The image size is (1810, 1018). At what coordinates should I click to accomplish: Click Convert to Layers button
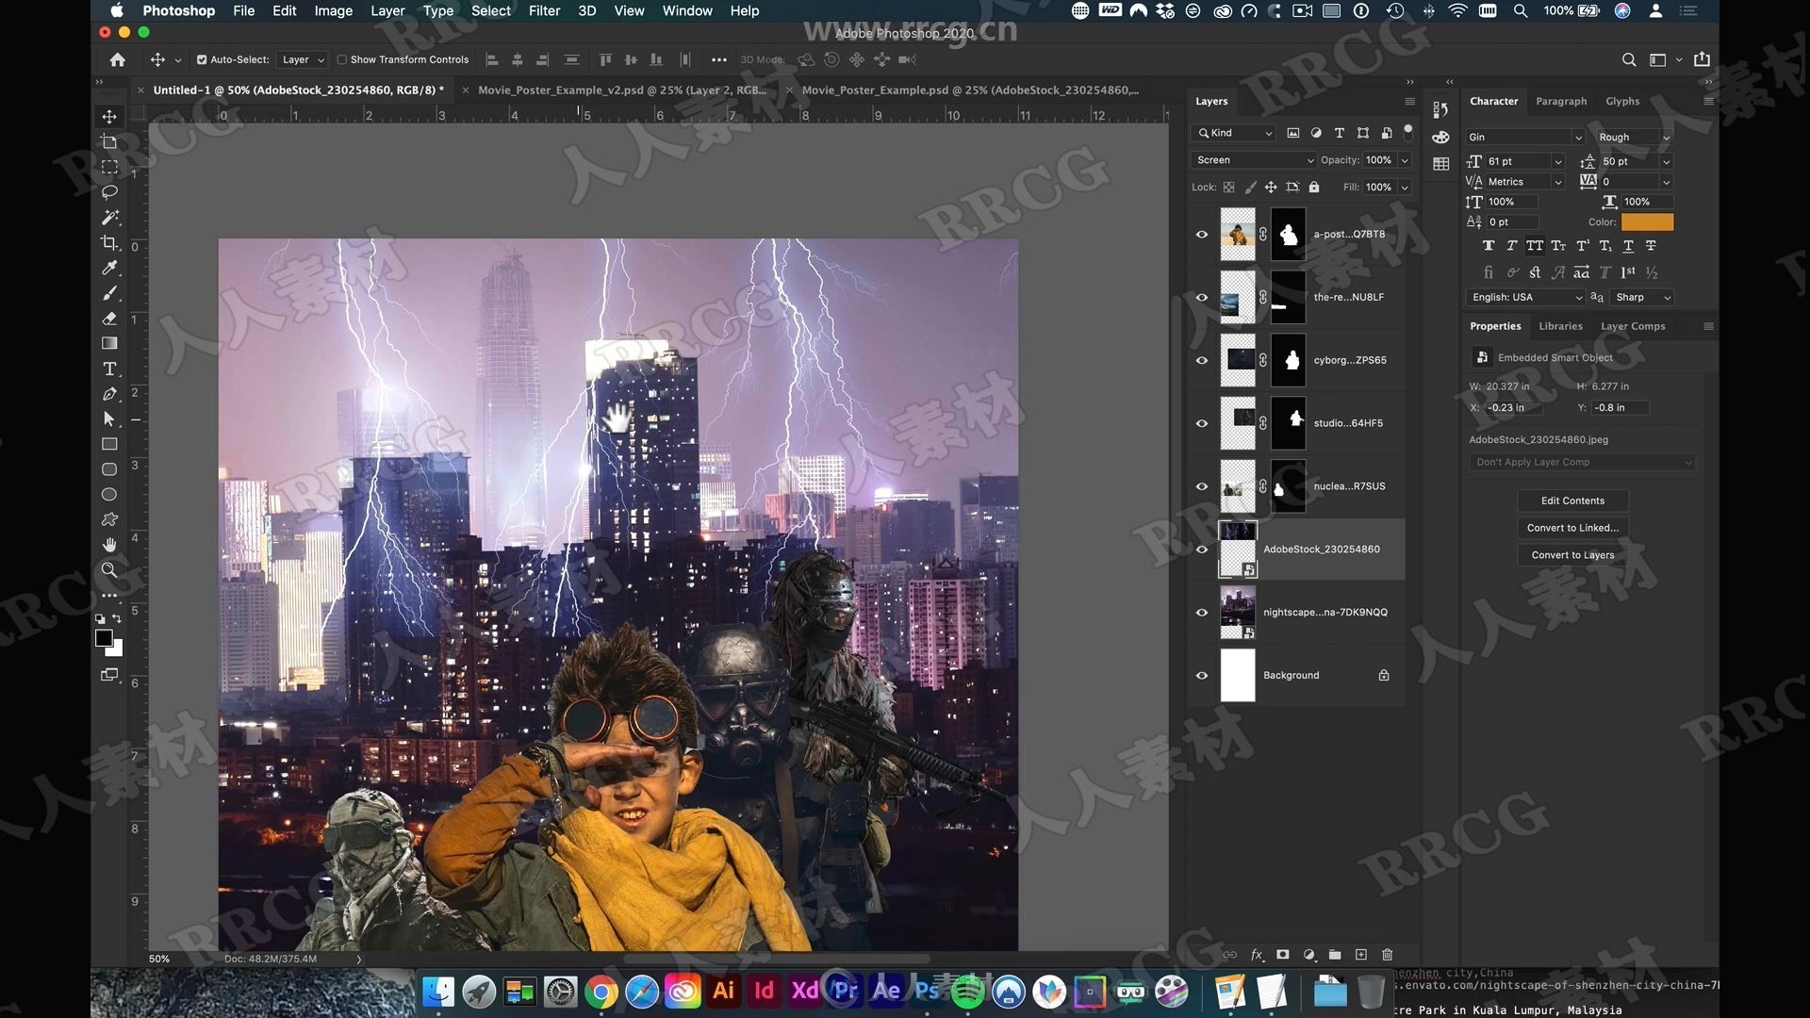tap(1573, 554)
